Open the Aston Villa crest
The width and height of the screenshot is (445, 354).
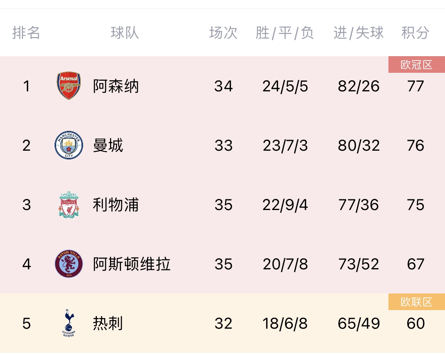(x=69, y=264)
